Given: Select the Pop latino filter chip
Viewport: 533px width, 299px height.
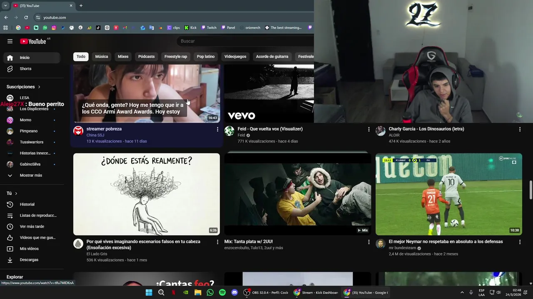Looking at the screenshot, I should (206, 56).
